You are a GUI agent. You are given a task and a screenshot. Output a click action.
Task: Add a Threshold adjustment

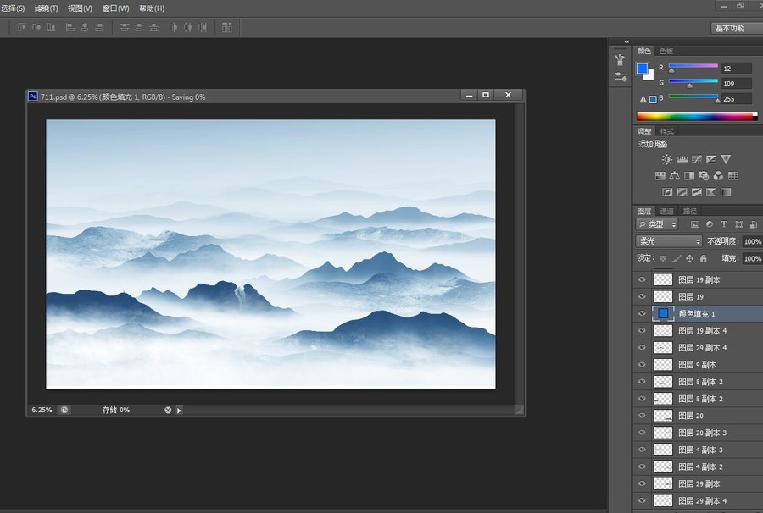pos(697,192)
